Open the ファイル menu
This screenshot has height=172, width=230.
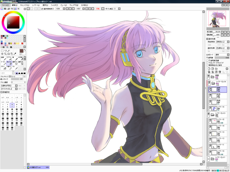5,5
